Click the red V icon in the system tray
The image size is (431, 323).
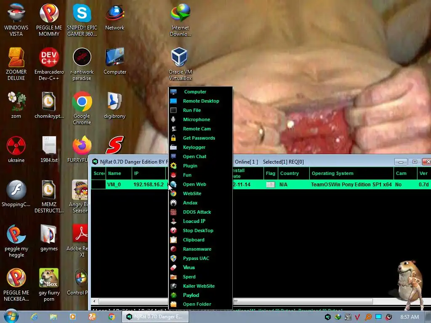tap(357, 317)
